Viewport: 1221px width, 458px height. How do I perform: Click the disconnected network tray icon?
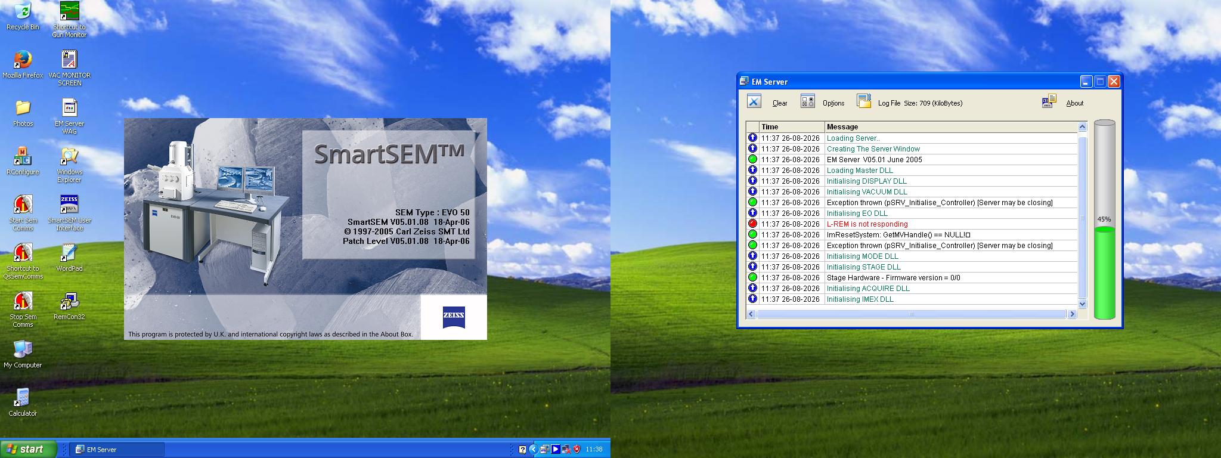point(566,449)
